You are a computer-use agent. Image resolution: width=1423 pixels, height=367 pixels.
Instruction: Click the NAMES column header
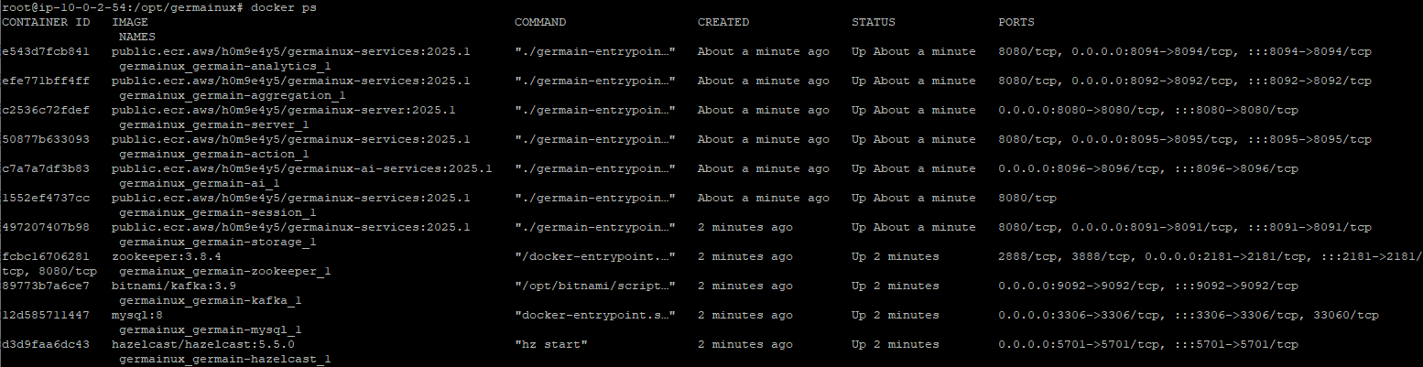[x=137, y=36]
